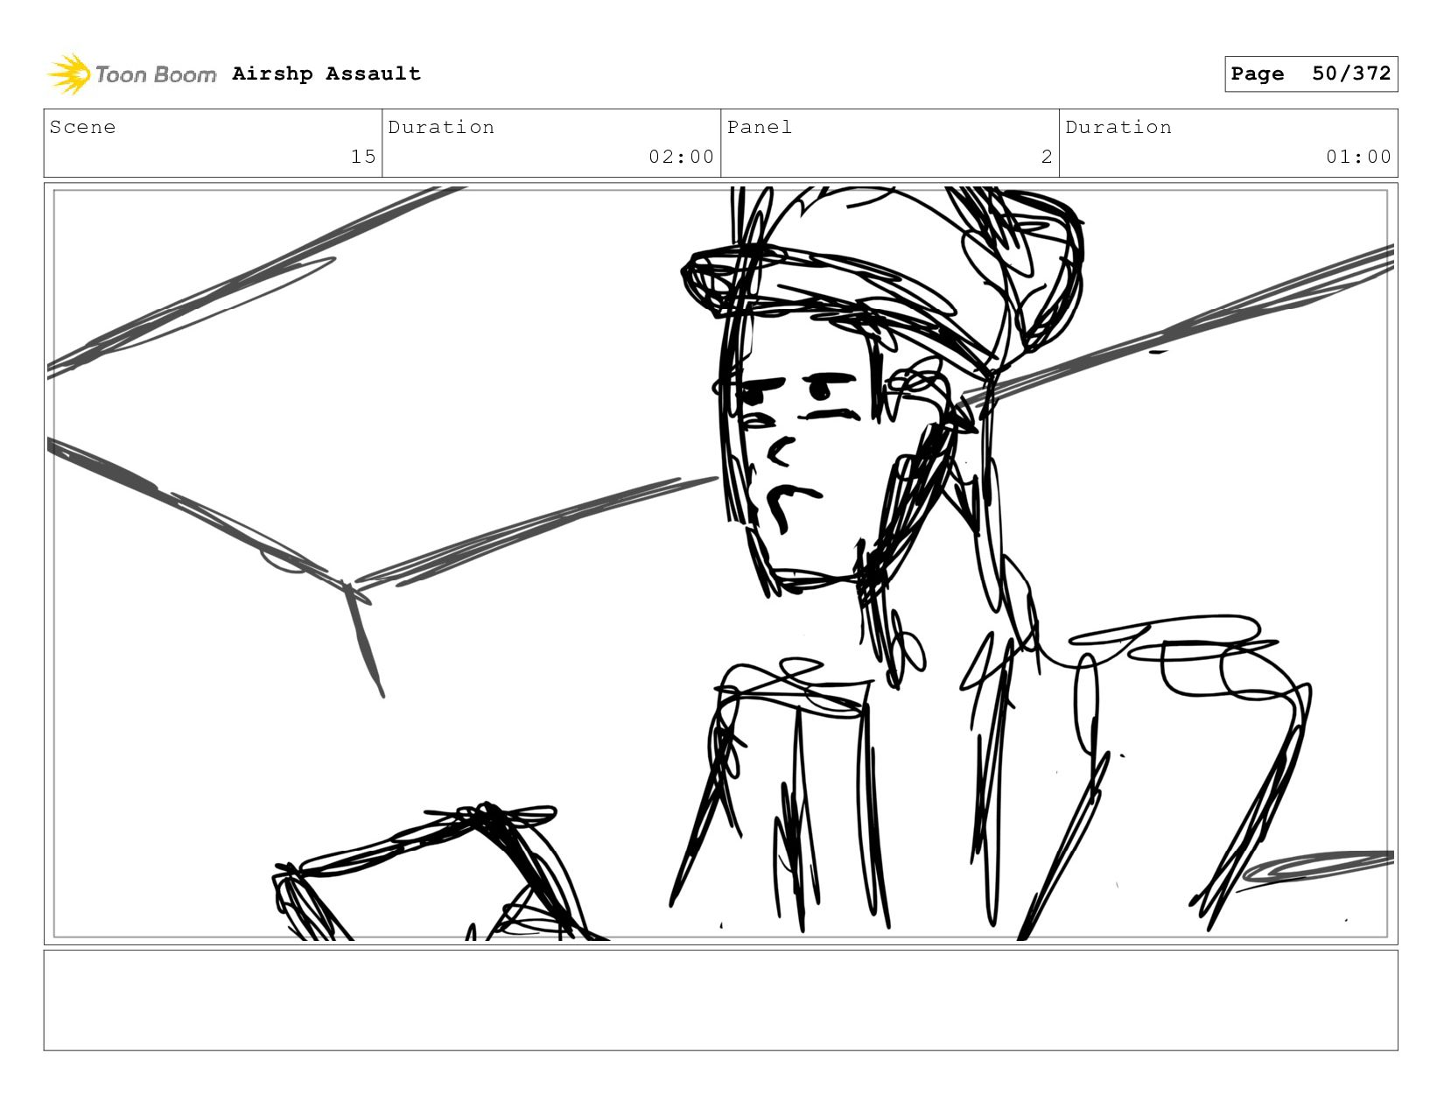Click the scene duration value '02:00'
This screenshot has width=1444, height=1116.
[x=681, y=157]
